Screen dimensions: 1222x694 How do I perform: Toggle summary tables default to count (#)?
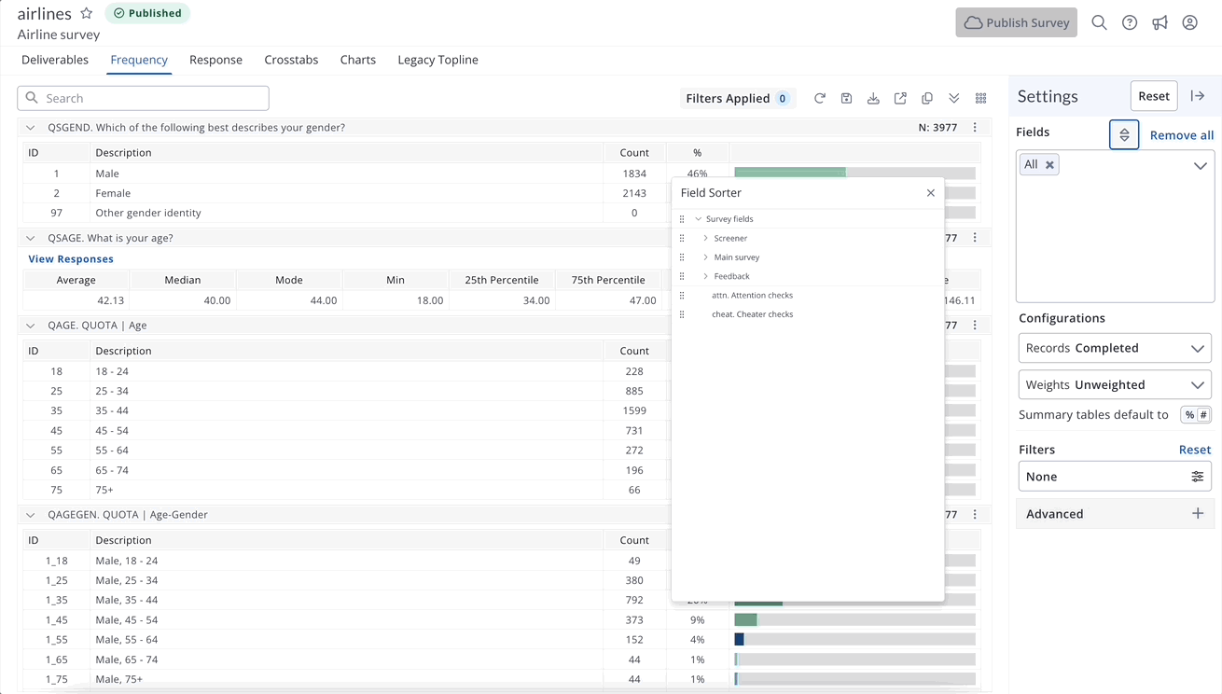coord(1203,415)
